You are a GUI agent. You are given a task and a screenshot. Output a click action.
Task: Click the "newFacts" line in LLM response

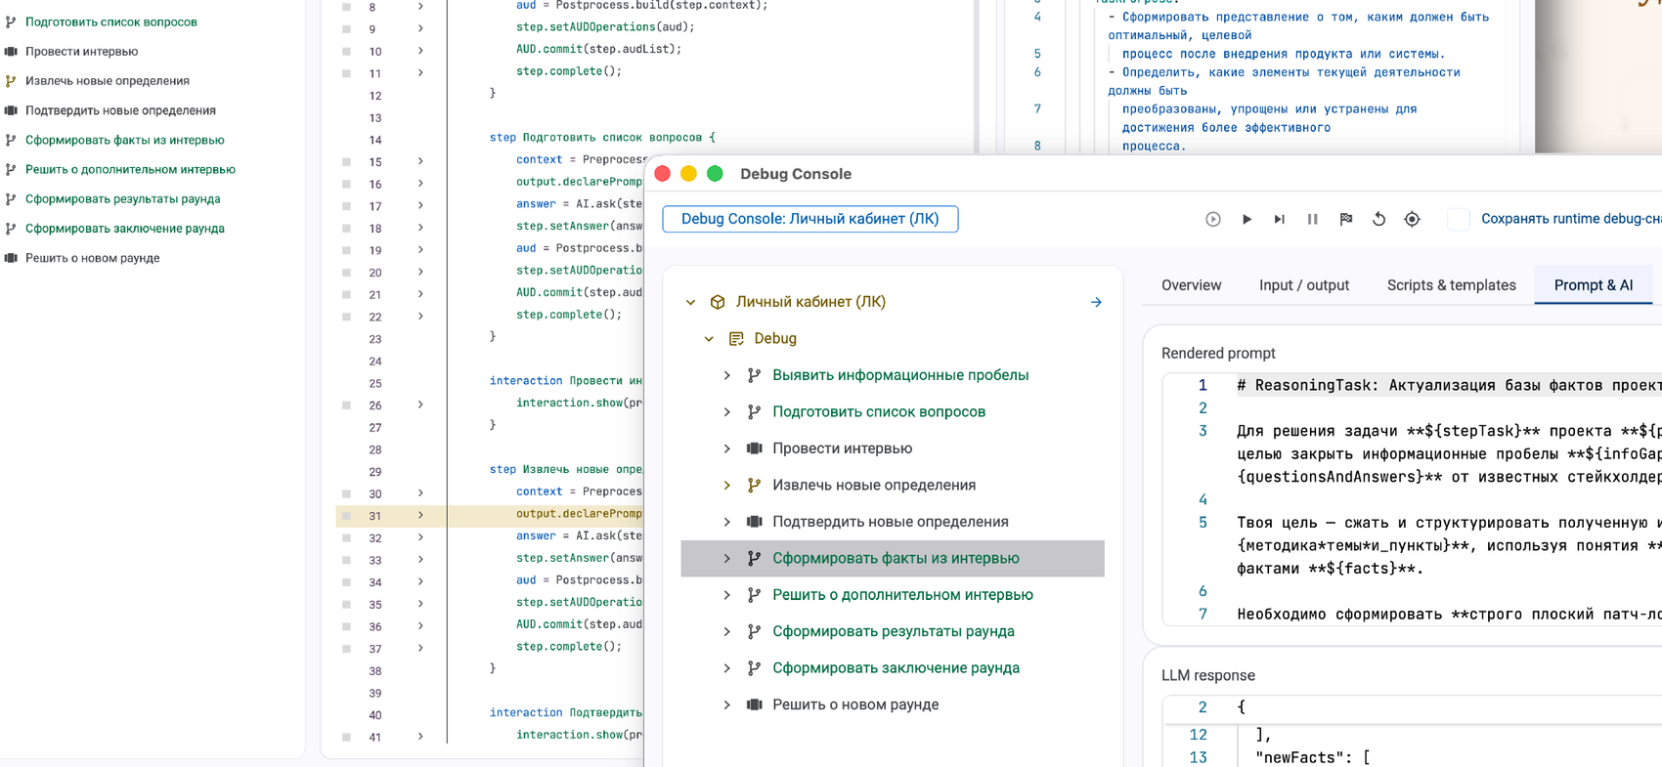[1313, 757]
